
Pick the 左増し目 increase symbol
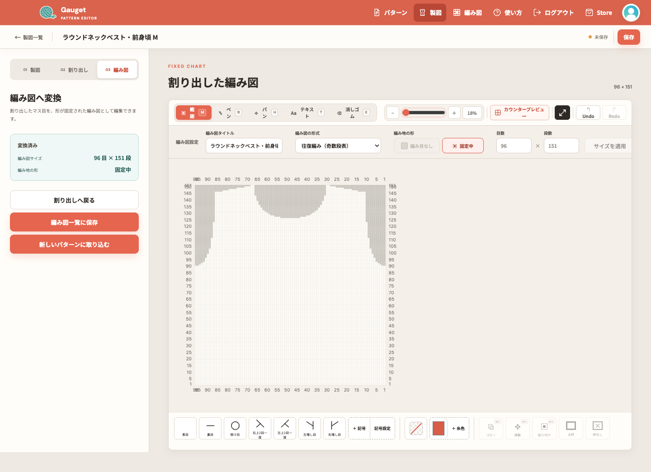pyautogui.click(x=310, y=428)
